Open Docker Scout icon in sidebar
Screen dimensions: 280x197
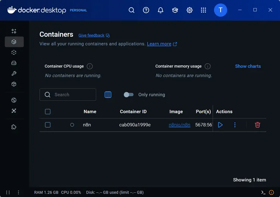pos(14,111)
